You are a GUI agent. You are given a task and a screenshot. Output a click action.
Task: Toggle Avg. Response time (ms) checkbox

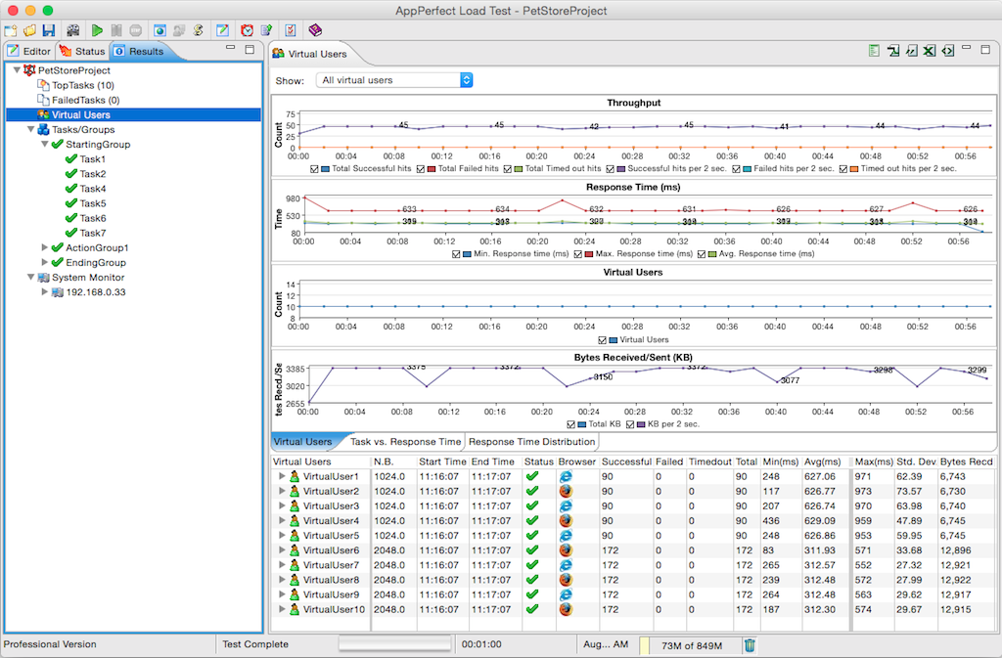[x=702, y=254]
